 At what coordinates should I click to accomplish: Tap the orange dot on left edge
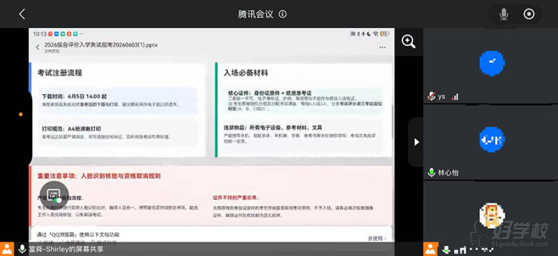(x=21, y=114)
